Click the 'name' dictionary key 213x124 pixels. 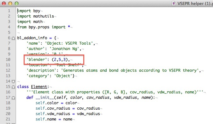tap(33, 43)
